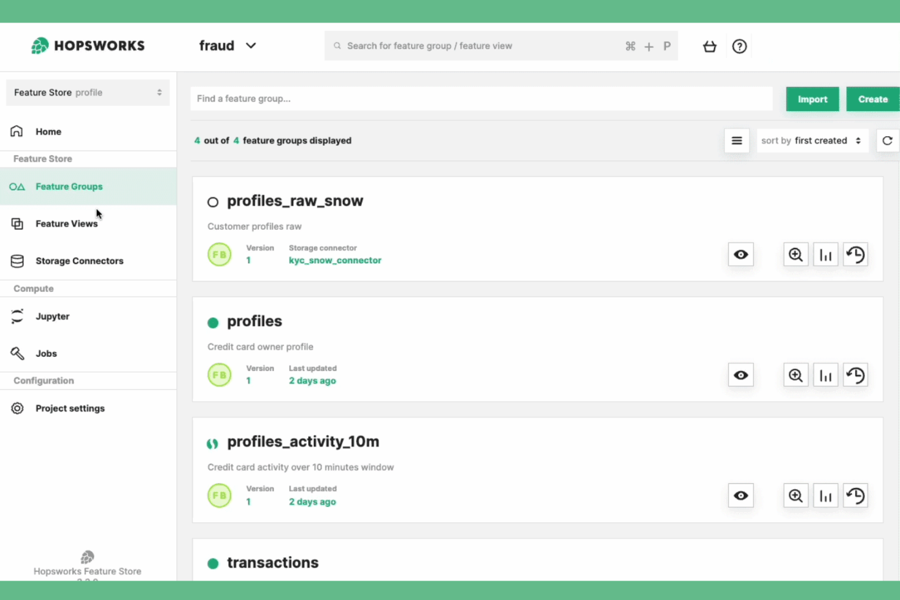900x600 pixels.
Task: Click the FB avatar on profiles_raw_snow
Action: [220, 255]
